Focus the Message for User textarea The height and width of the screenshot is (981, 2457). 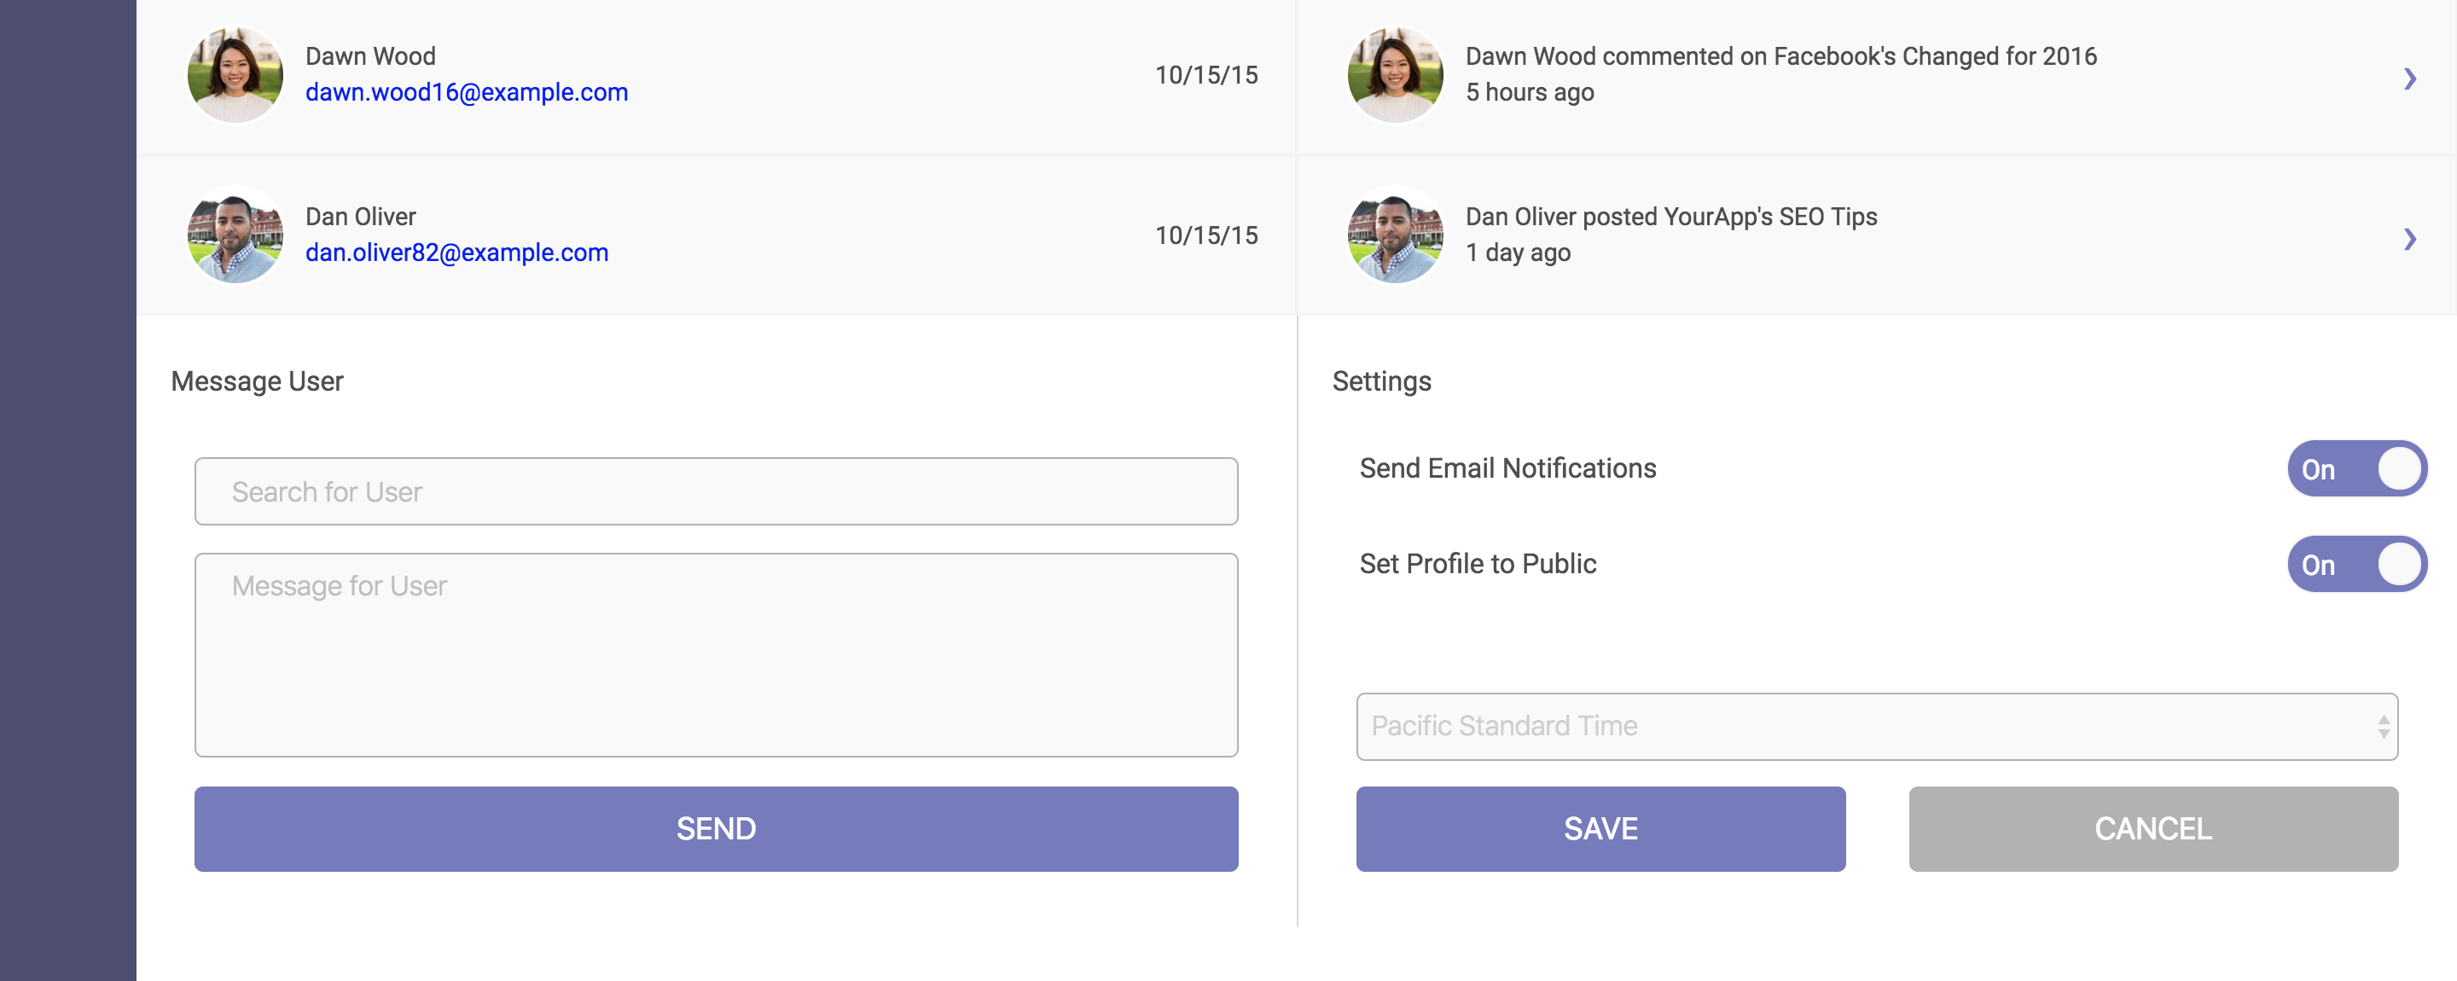pyautogui.click(x=716, y=655)
